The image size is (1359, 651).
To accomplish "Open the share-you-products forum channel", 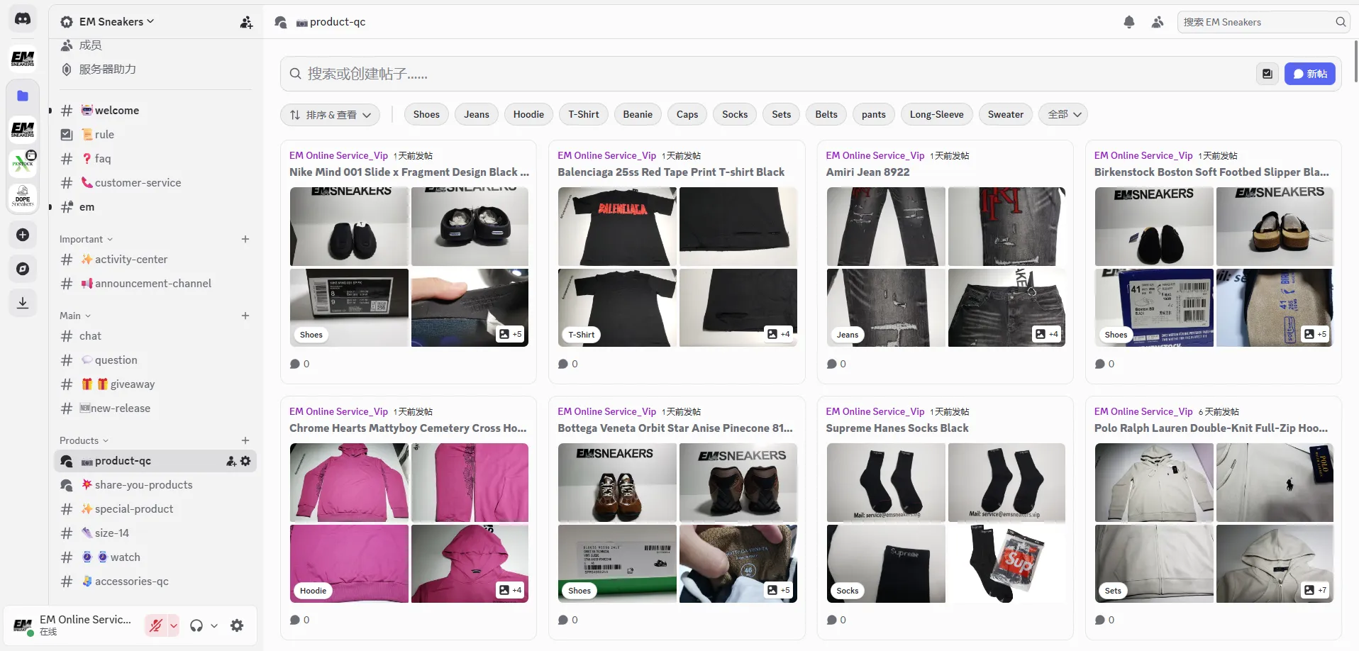I will point(155,485).
